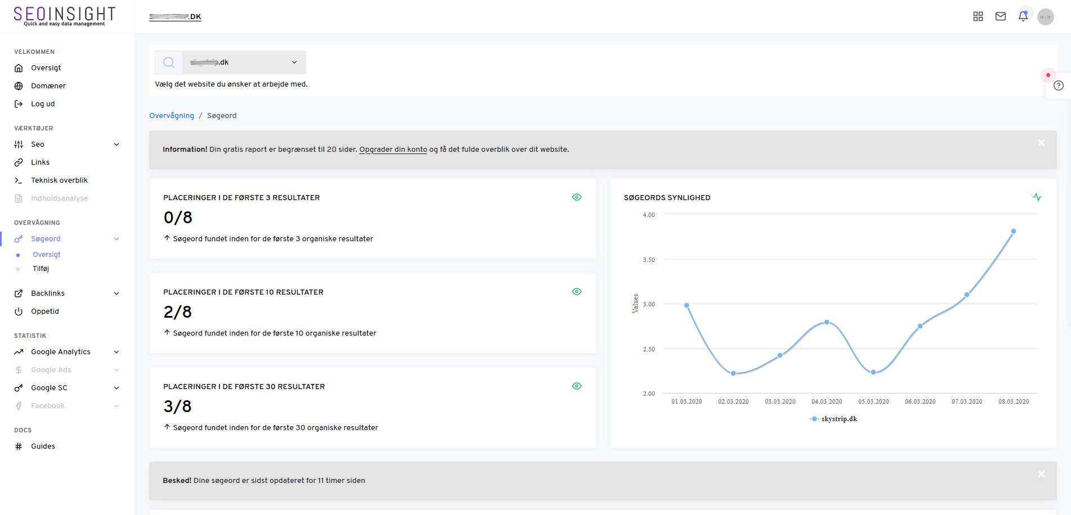Open the mail envelope icon

pyautogui.click(x=1000, y=16)
